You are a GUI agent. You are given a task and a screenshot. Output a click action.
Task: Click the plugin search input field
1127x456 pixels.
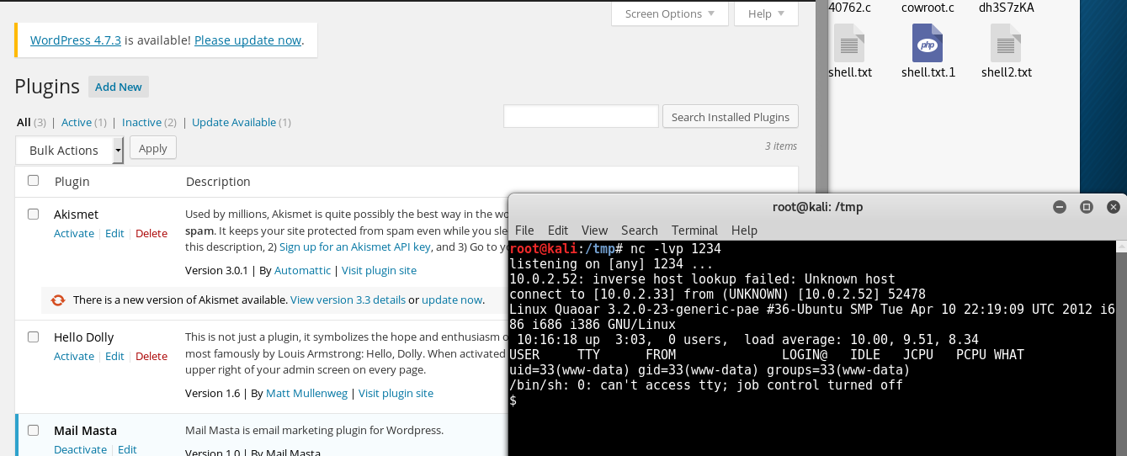tap(581, 117)
